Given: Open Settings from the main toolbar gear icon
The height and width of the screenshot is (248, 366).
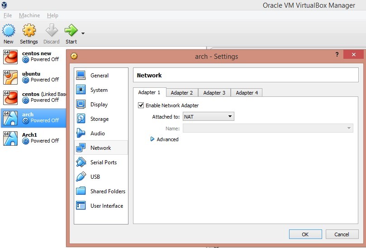Looking at the screenshot, I should (x=29, y=30).
